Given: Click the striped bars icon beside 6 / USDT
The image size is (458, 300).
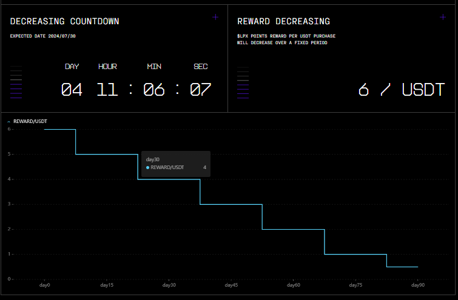Looking at the screenshot, I should click(243, 82).
